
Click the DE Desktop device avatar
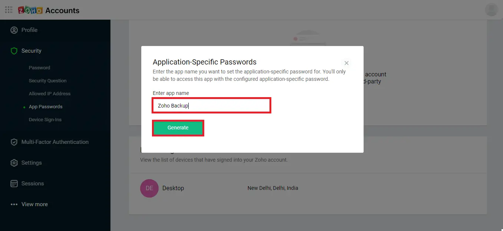pyautogui.click(x=149, y=188)
